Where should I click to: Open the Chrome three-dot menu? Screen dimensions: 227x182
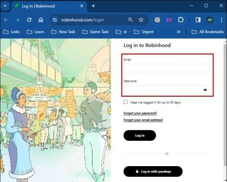[222, 20]
